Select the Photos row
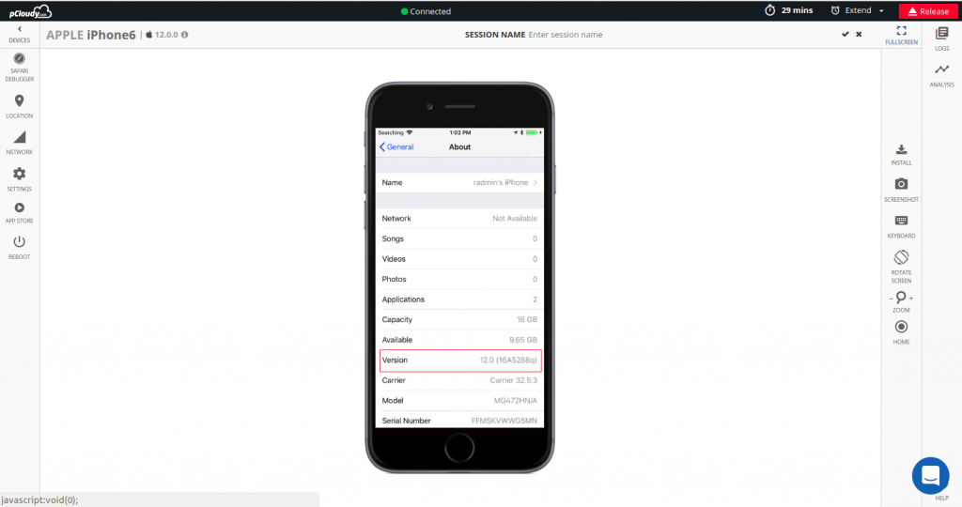This screenshot has height=507, width=962. pyautogui.click(x=459, y=279)
